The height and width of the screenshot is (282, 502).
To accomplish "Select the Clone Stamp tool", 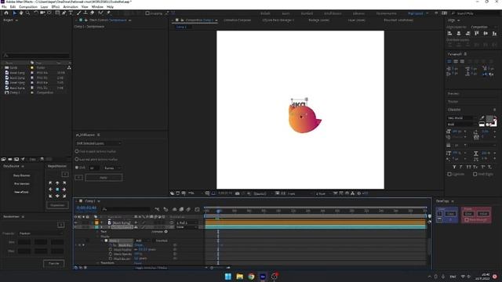I will click(x=85, y=13).
